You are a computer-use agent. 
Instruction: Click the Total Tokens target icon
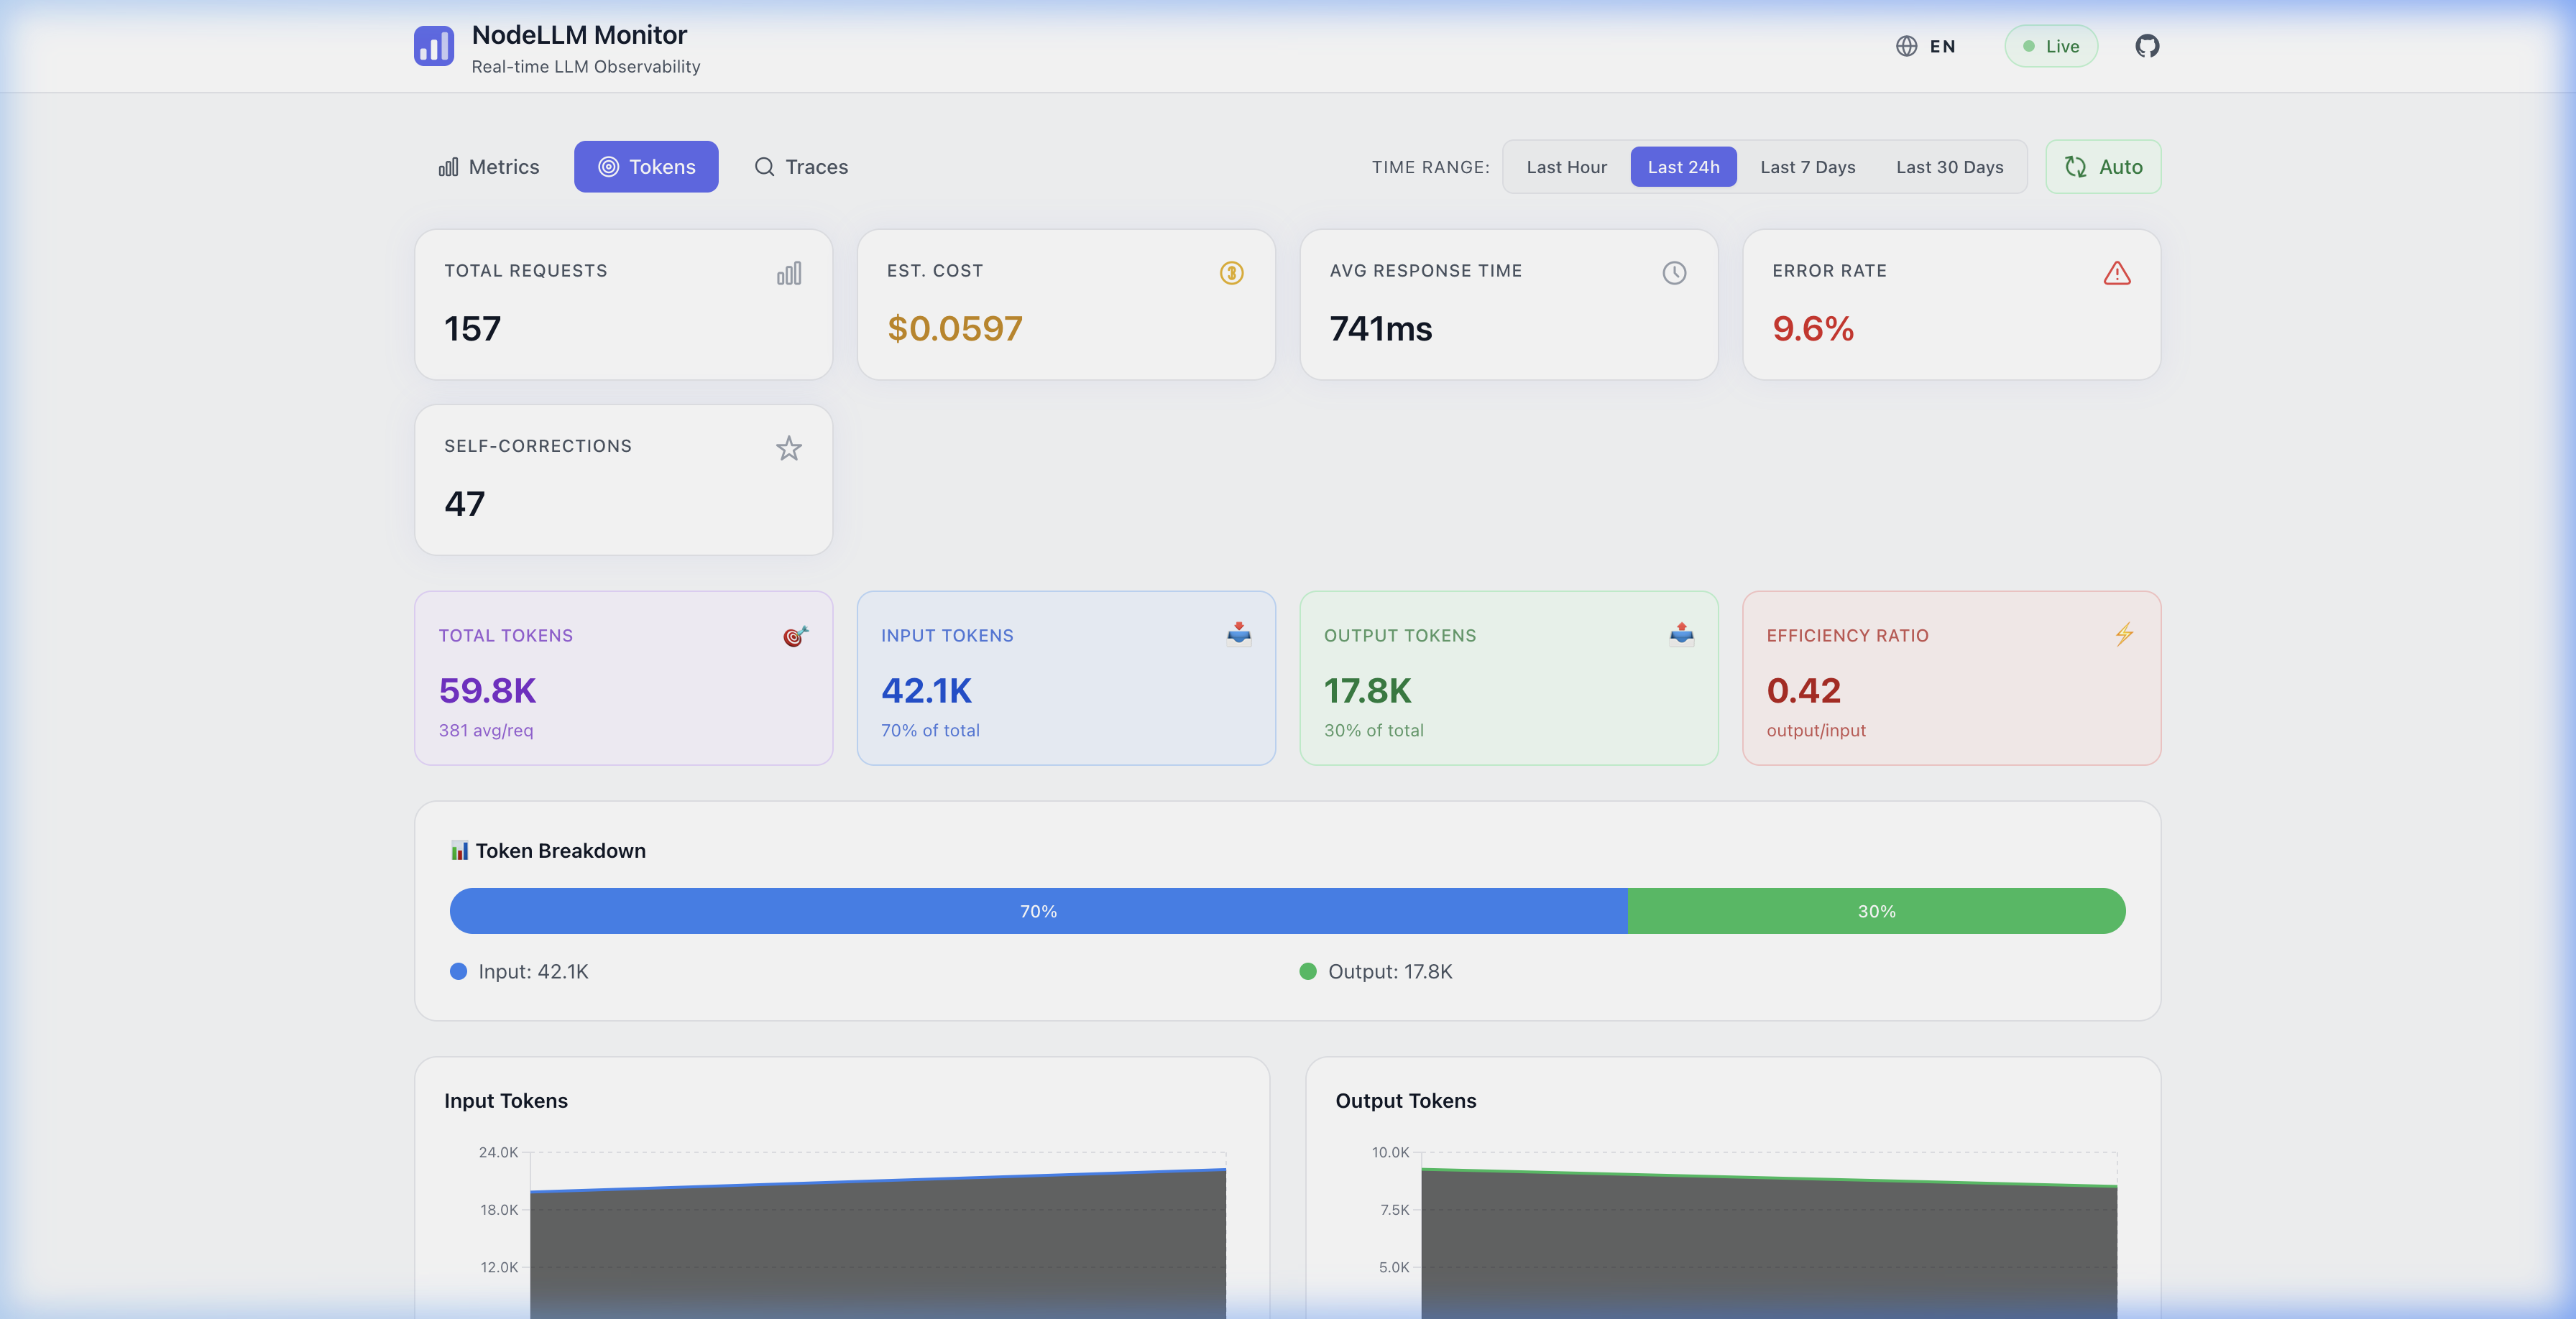click(x=795, y=636)
